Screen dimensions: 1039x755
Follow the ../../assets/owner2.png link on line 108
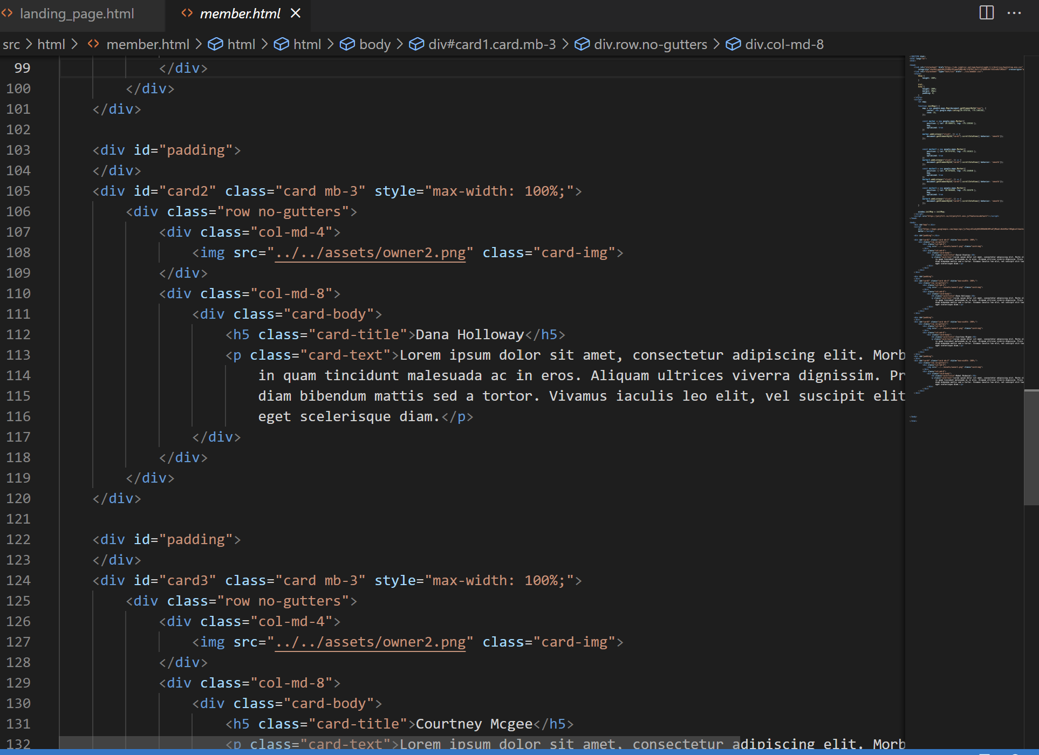(370, 252)
